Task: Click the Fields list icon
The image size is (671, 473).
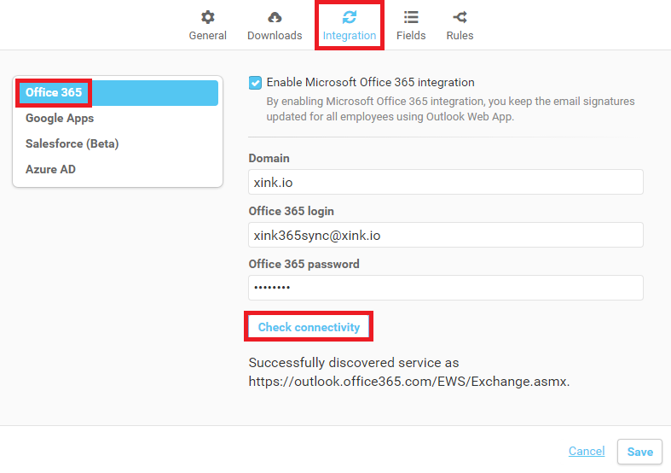Action: point(411,17)
